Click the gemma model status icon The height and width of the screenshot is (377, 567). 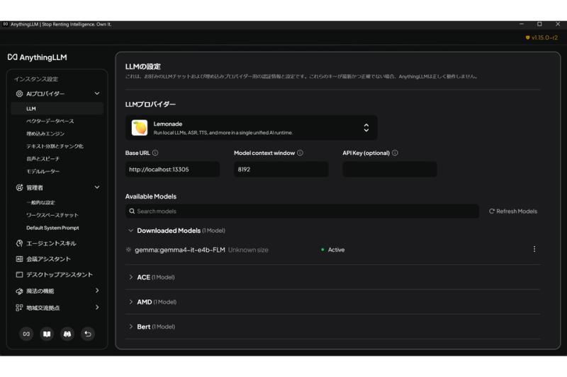point(128,250)
